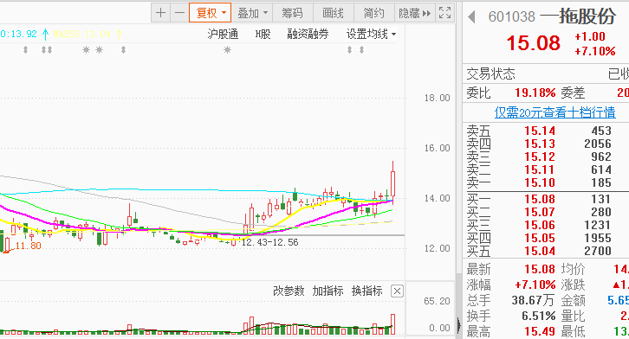The width and height of the screenshot is (629, 339).
Task: Click the star event marker under 沪股通
Action: [x=228, y=50]
